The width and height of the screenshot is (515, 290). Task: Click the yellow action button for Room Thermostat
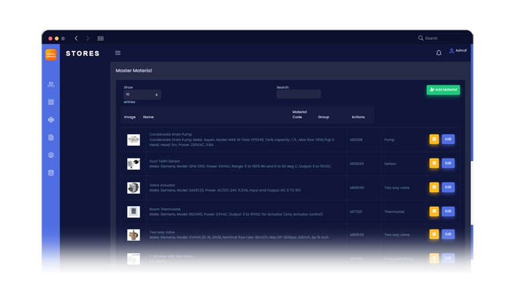[434, 211]
